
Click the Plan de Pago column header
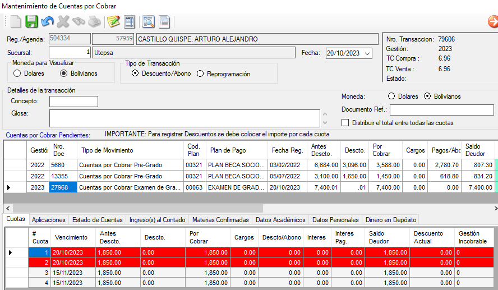click(x=237, y=150)
